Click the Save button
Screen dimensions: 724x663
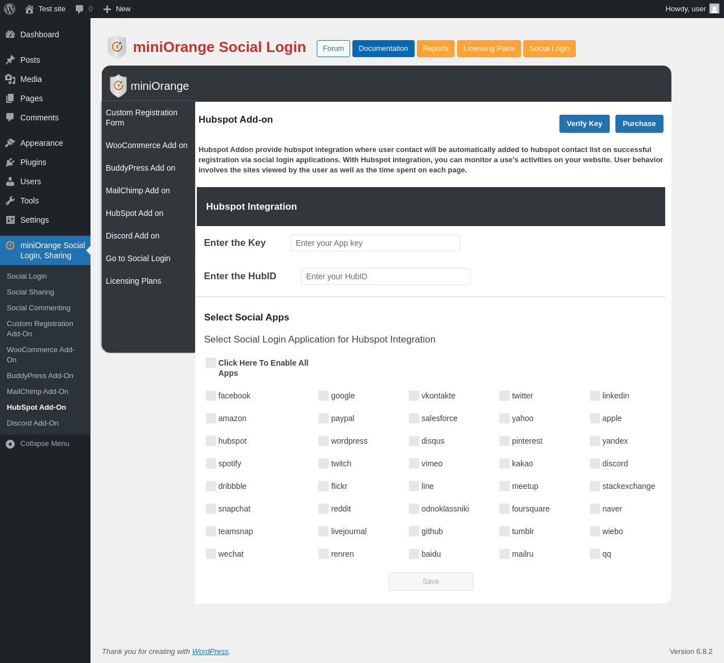click(431, 582)
